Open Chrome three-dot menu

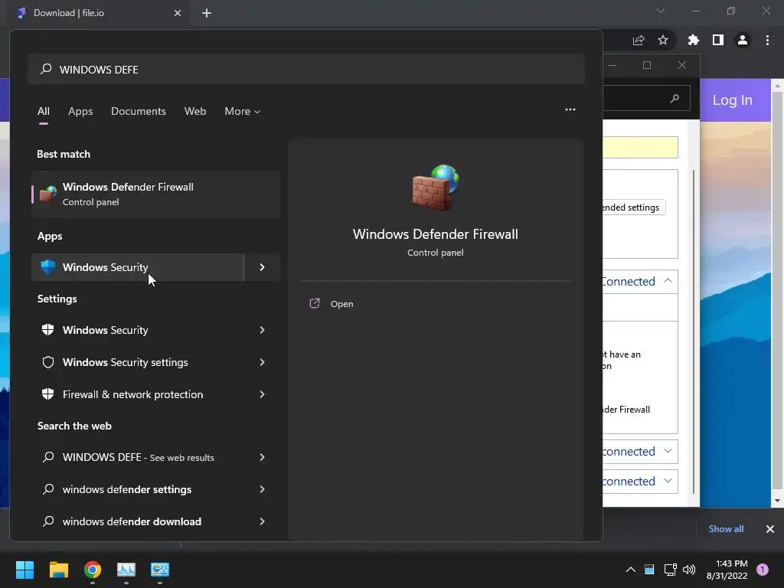tap(767, 40)
